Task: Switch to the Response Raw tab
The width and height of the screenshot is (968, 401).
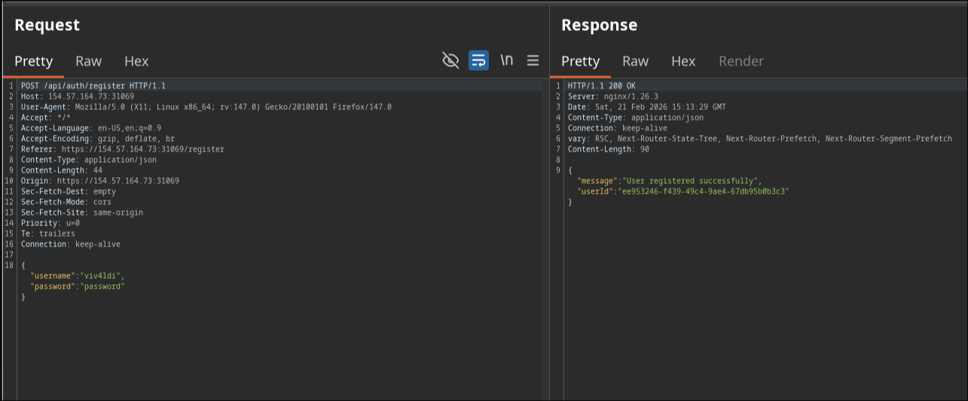Action: tap(635, 61)
